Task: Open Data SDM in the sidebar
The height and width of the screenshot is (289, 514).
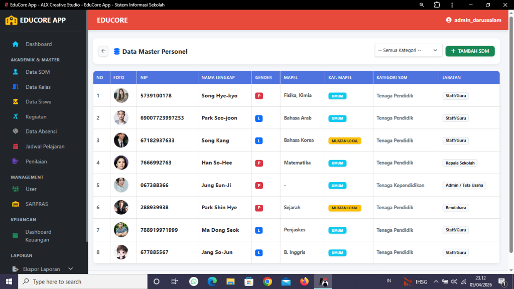Action: (x=38, y=72)
